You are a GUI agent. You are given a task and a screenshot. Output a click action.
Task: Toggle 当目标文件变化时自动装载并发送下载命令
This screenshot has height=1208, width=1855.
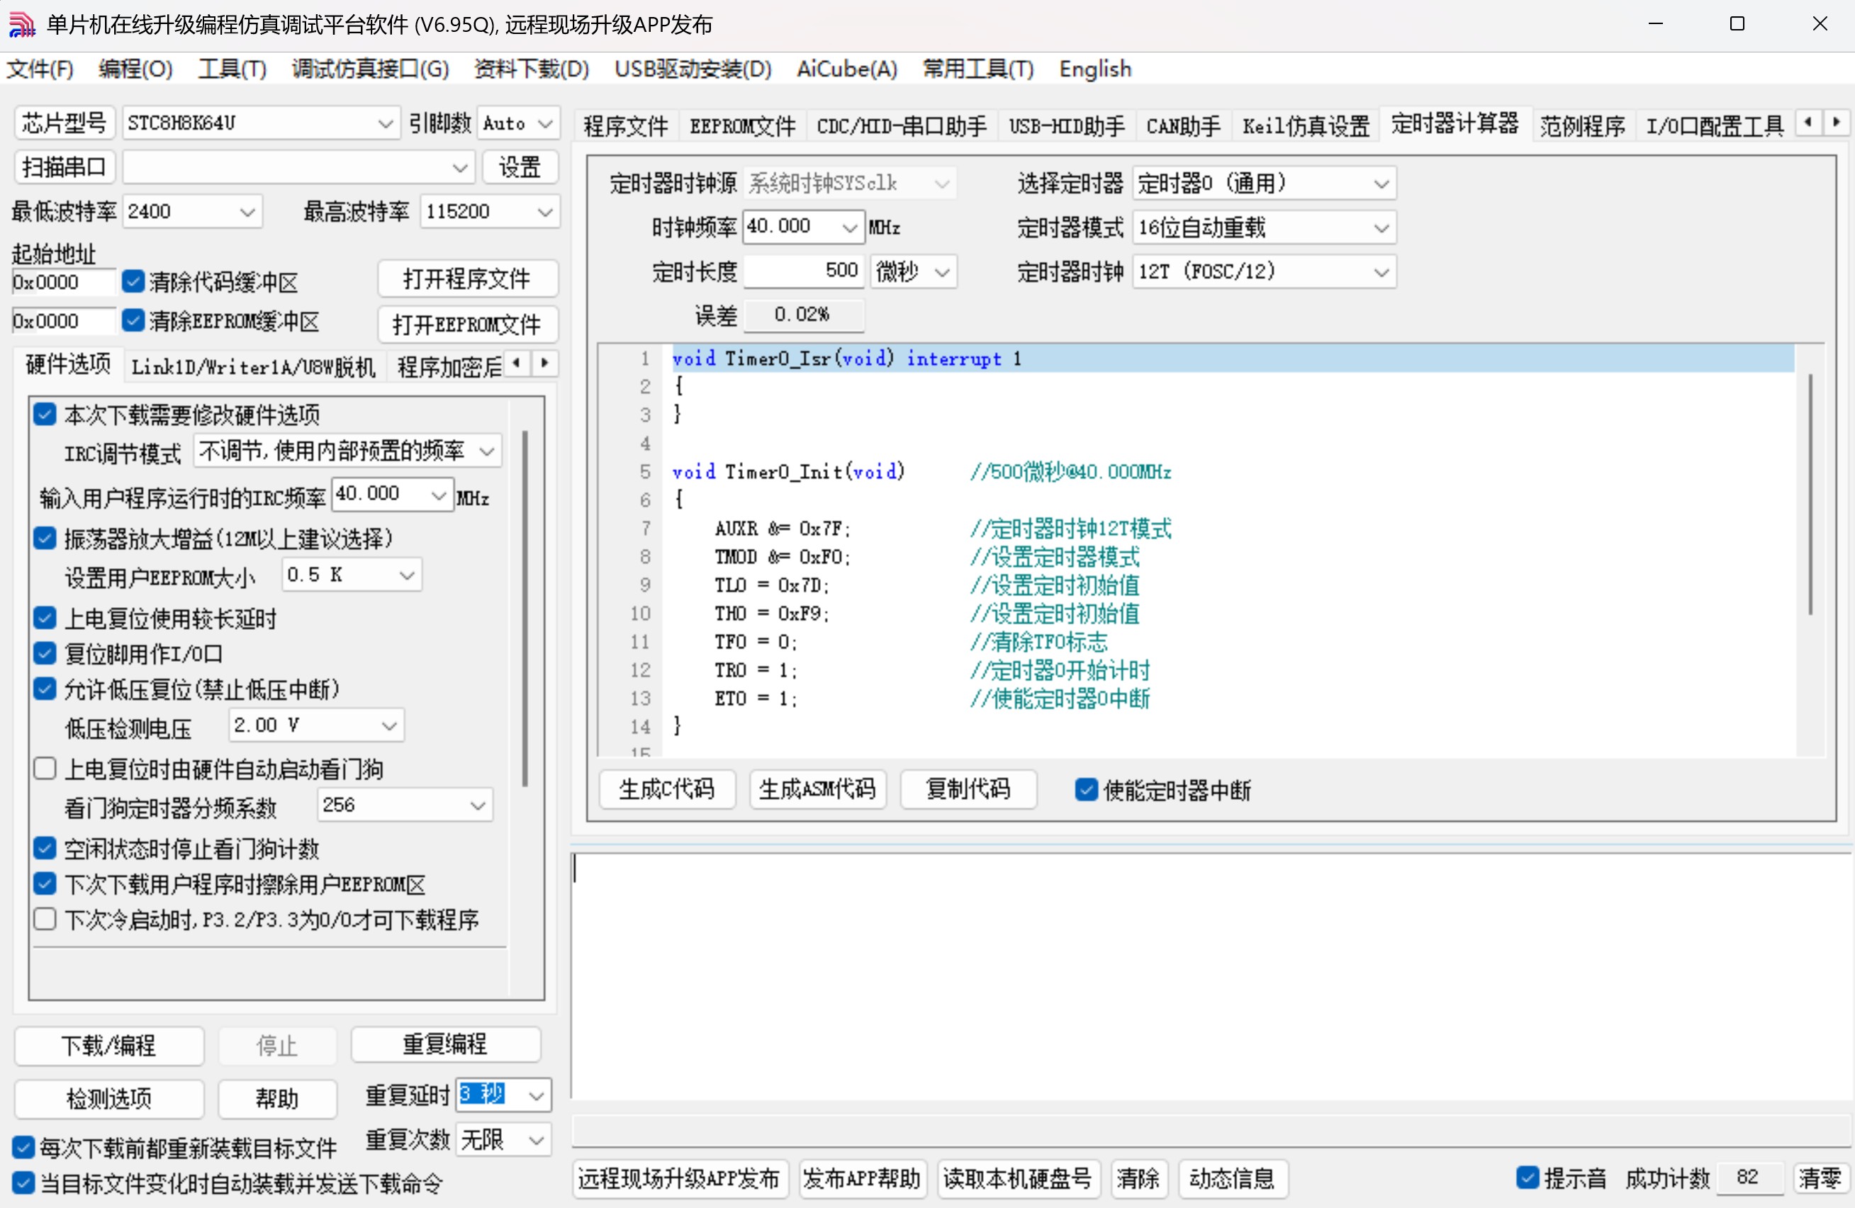(23, 1183)
